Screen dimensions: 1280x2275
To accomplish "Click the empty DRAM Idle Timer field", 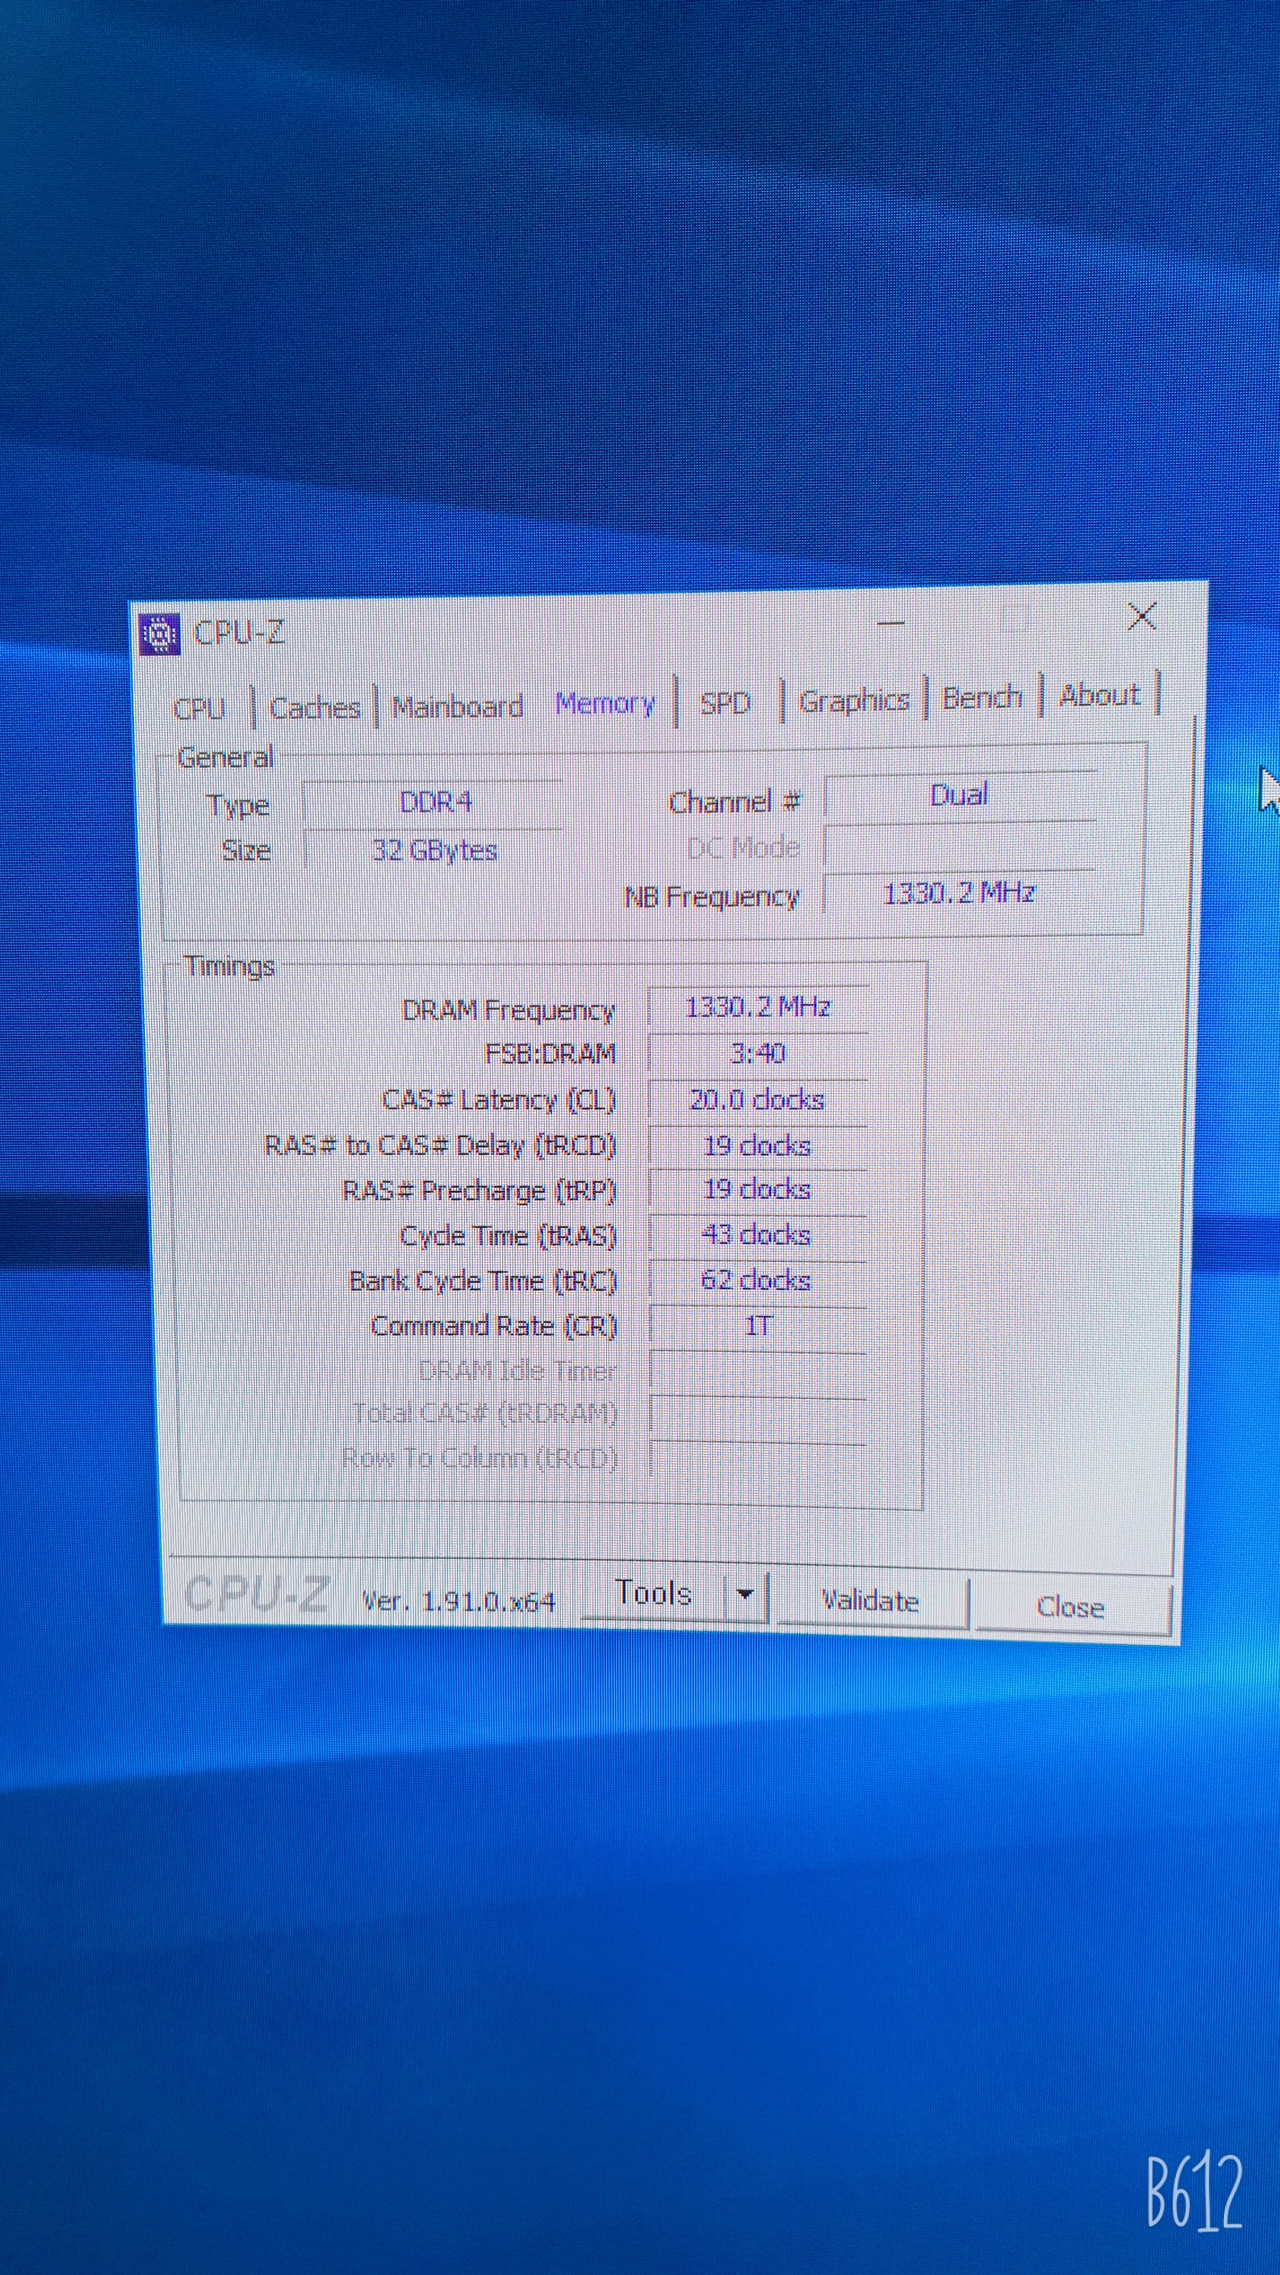I will (758, 1371).
